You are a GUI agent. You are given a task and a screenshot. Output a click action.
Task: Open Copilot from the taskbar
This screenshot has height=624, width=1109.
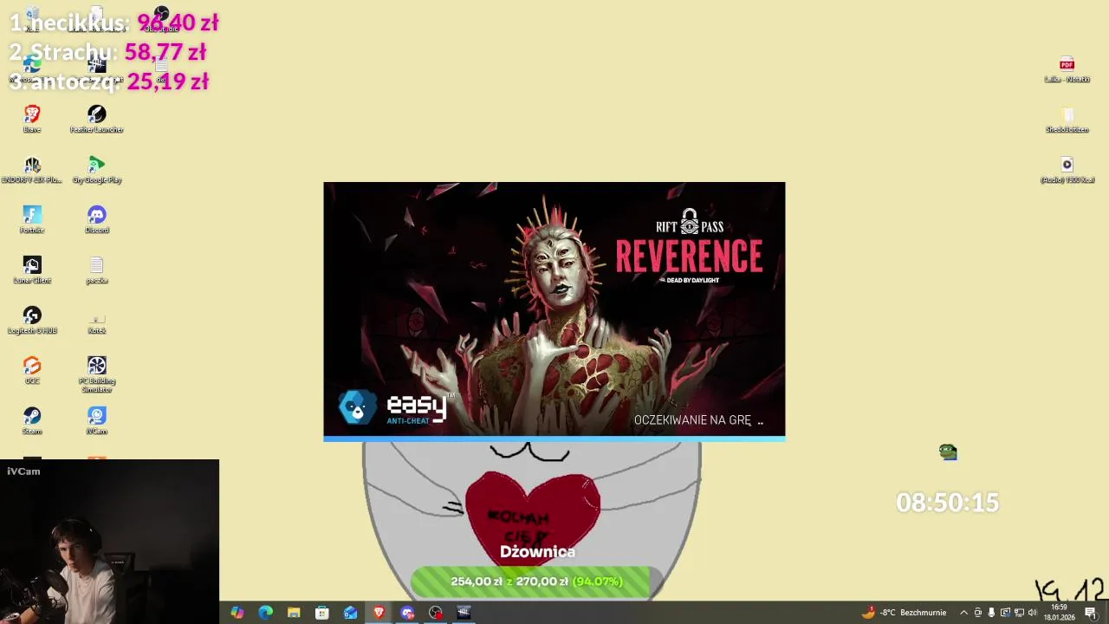[x=237, y=613]
